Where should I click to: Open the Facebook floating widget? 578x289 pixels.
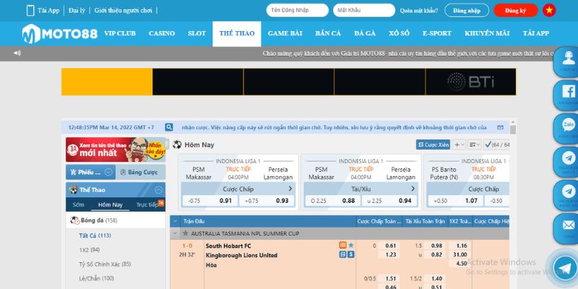567,95
